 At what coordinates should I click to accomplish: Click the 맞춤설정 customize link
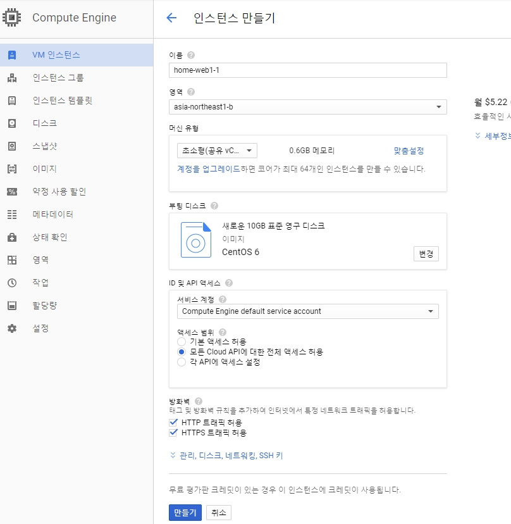(x=409, y=151)
